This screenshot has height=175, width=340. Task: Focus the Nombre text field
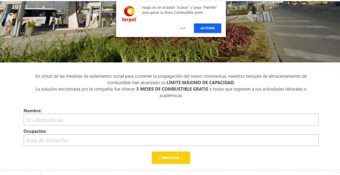(x=171, y=119)
